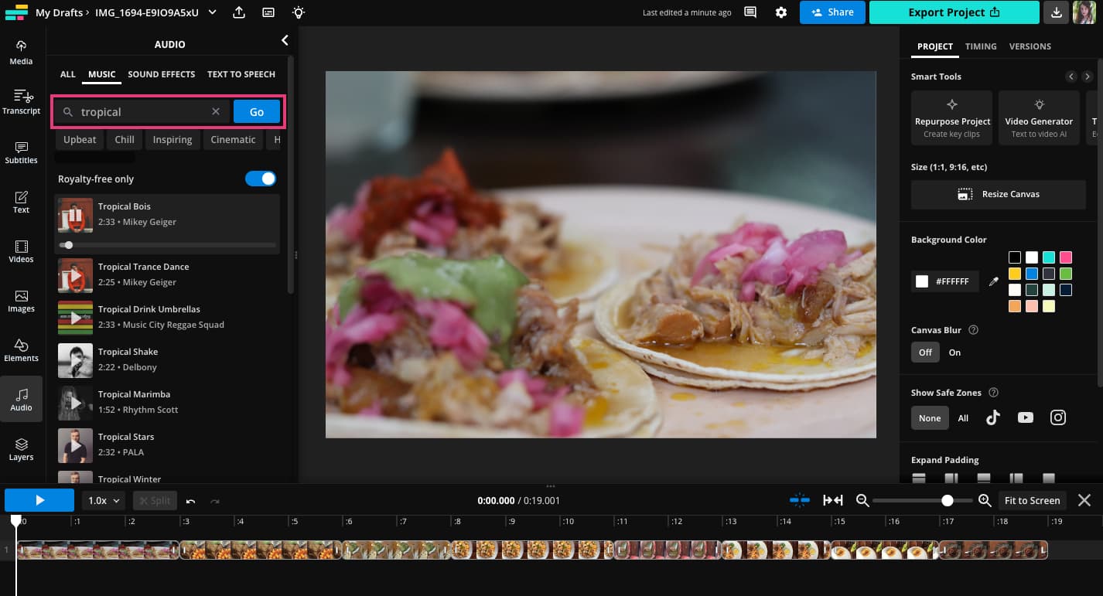Screen dimensions: 1103x596
Task: Click the Go search button
Action: click(x=257, y=111)
